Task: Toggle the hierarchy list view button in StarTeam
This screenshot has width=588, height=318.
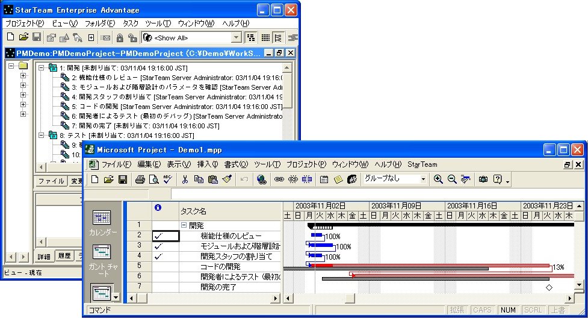Action: pos(278,37)
